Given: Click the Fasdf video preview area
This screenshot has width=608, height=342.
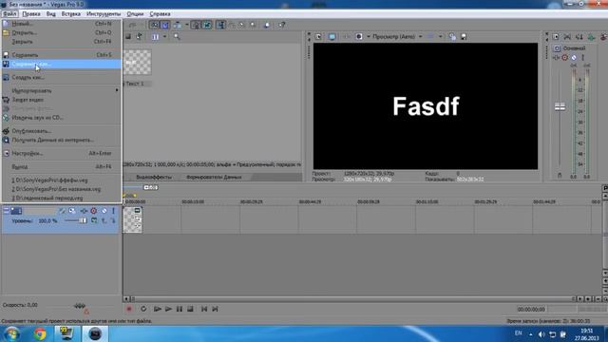Looking at the screenshot, I should pos(426,105).
